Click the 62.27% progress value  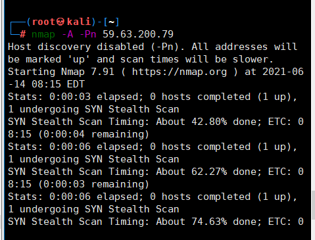point(209,172)
